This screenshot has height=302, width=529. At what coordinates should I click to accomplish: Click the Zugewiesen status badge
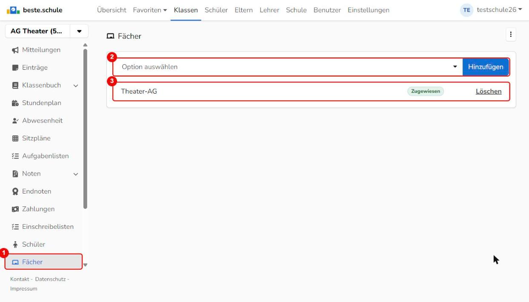(426, 91)
